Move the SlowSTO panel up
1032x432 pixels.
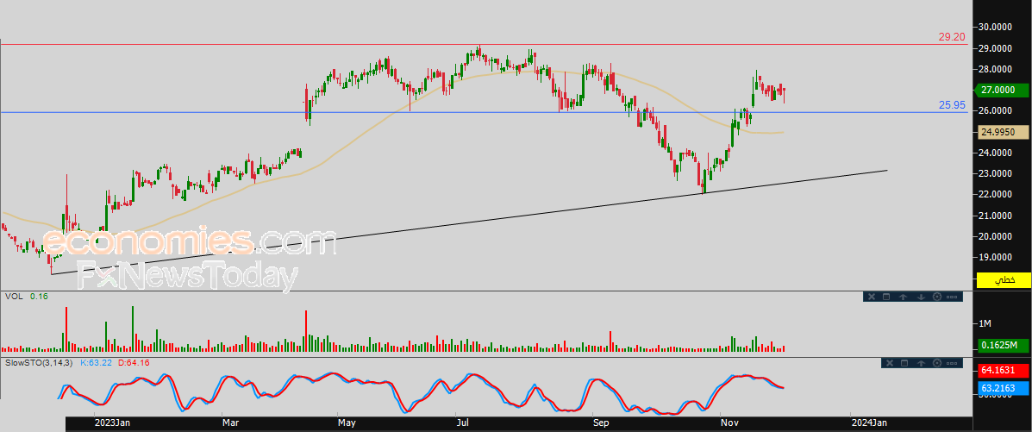coord(921,363)
